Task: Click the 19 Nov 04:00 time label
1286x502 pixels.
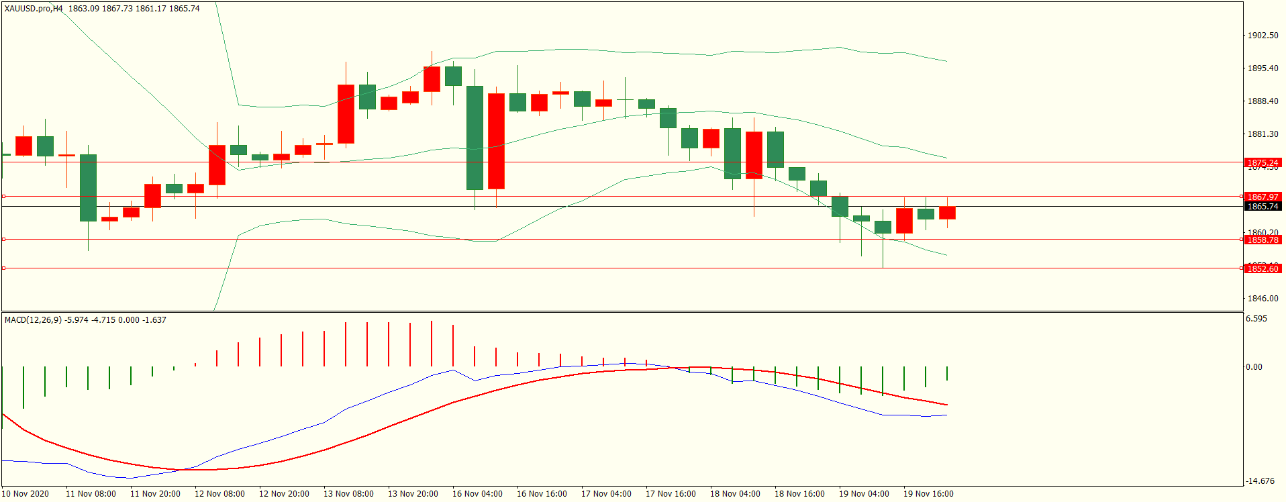Action: (x=864, y=494)
